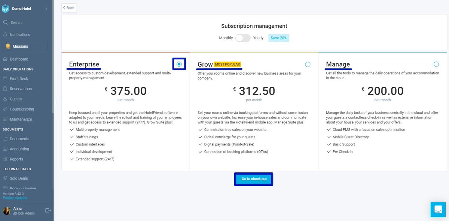Click the Dashboard home icon
Image resolution: width=449 pixels, height=221 pixels.
click(5, 59)
